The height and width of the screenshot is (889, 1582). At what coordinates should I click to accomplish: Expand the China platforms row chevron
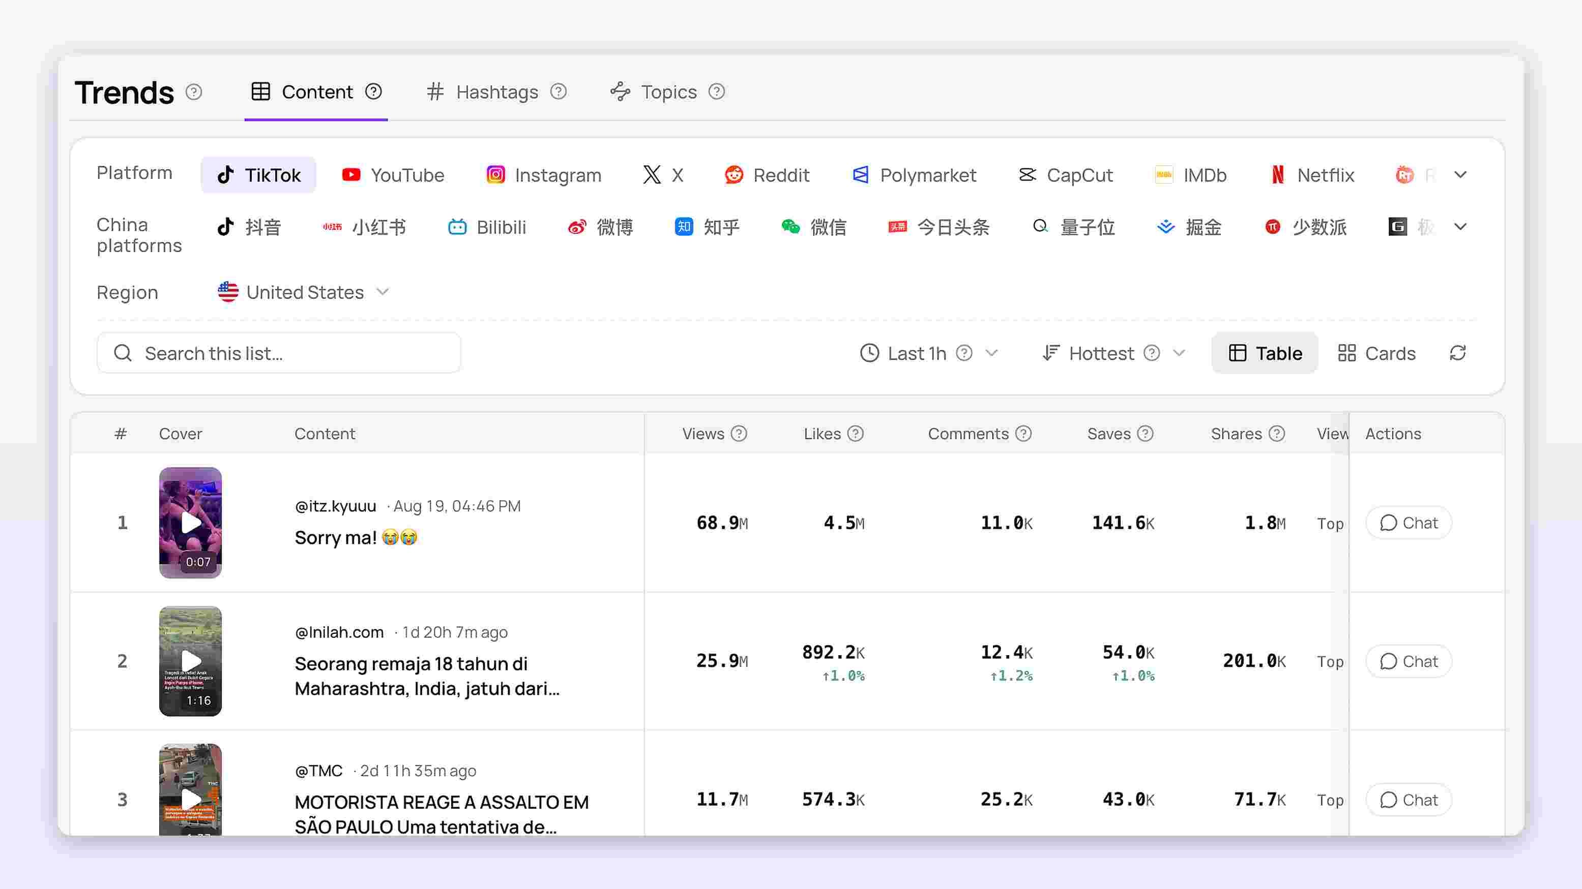coord(1460,227)
